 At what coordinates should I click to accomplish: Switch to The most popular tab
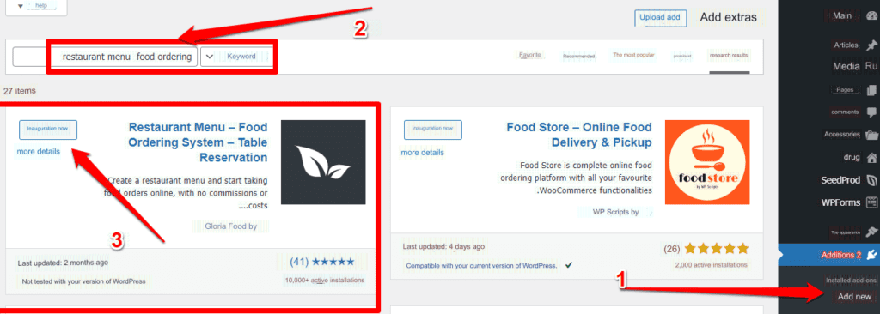[x=633, y=56]
